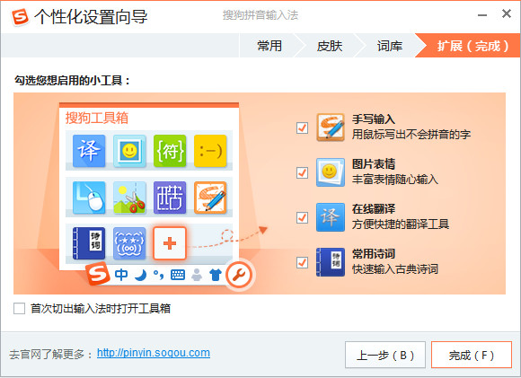Uncheck the 在线翻译 checkbox

click(x=302, y=218)
